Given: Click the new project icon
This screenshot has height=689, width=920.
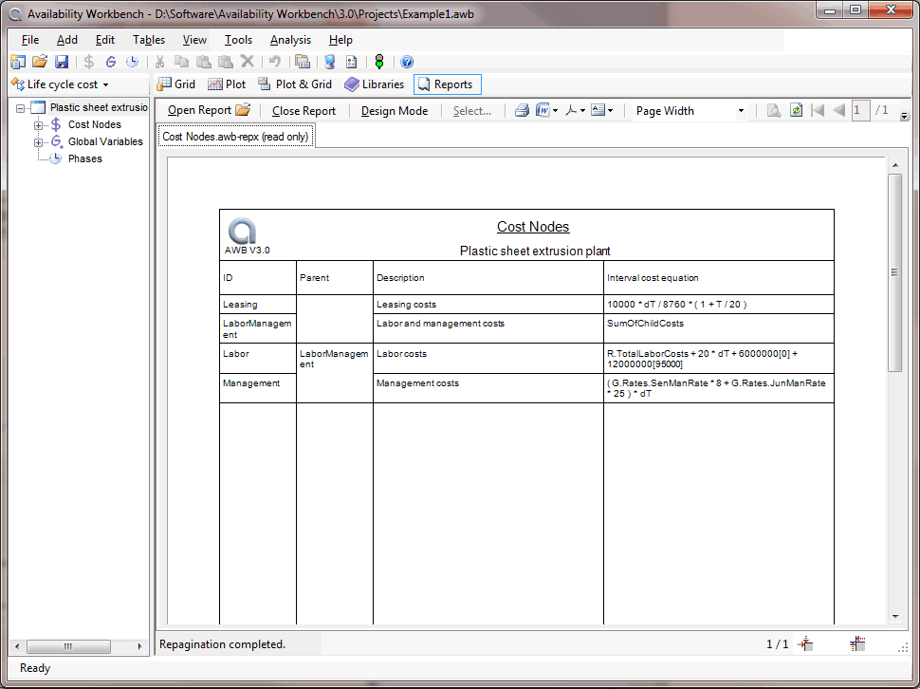Looking at the screenshot, I should (x=18, y=62).
